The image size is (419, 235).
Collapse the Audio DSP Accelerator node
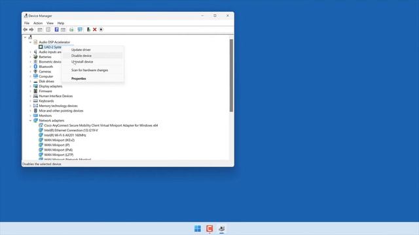coord(30,42)
